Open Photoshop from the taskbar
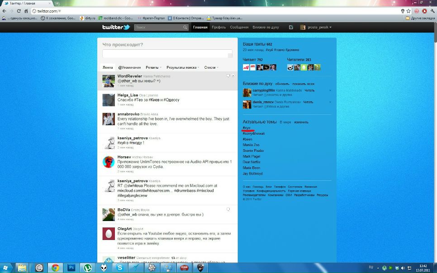The width and height of the screenshot is (437, 273). [x=71, y=268]
